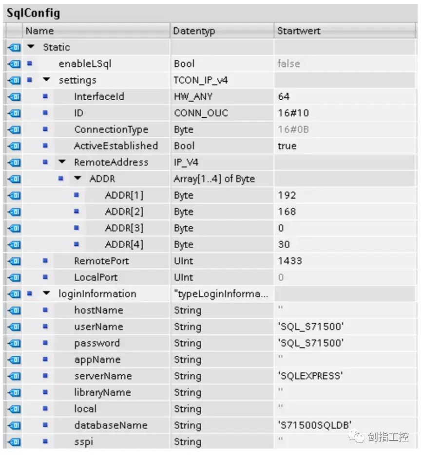Screen dimensions: 422x455
Task: Collapse the Static section
Action: [31, 47]
